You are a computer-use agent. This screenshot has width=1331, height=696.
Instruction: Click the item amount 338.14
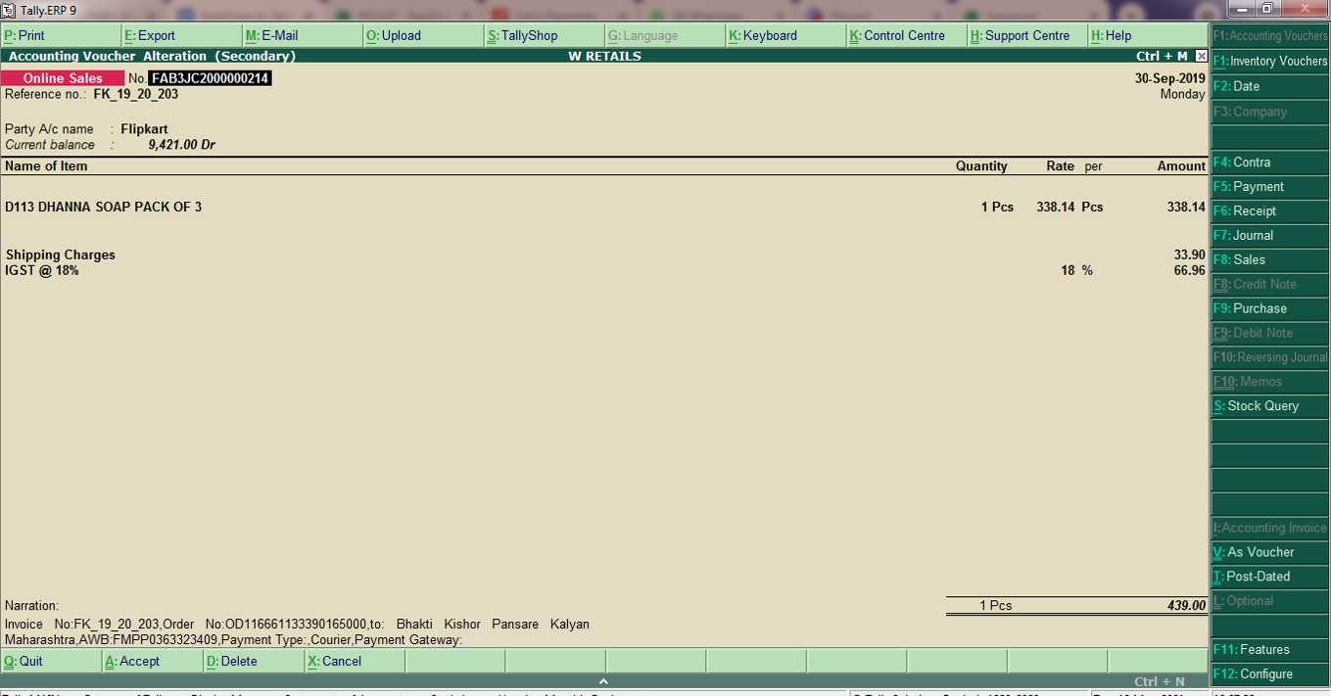1186,208
